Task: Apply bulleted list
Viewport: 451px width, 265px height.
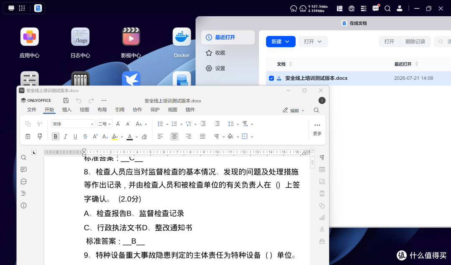Action: 160,124
